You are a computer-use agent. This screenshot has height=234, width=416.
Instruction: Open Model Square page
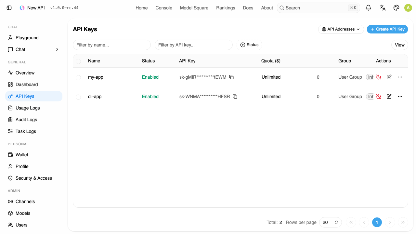pos(194,8)
